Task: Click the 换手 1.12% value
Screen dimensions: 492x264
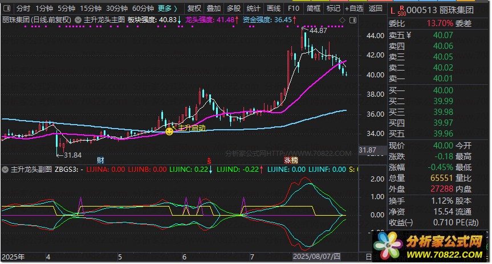Action: (442, 201)
